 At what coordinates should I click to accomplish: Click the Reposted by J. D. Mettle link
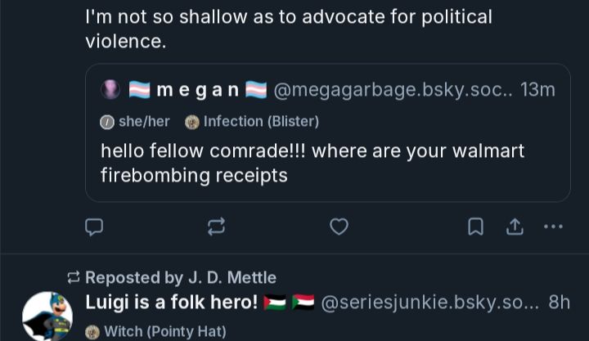180,278
